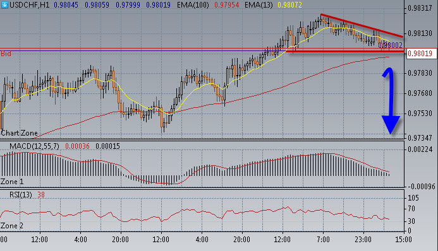Click the Bid line label
This screenshot has width=438, height=251.
[x=6, y=54]
